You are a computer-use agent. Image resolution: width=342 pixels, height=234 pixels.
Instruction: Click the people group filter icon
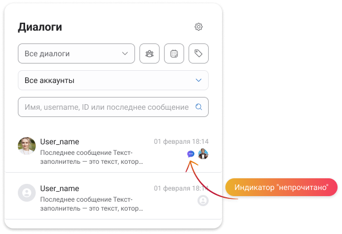point(150,53)
